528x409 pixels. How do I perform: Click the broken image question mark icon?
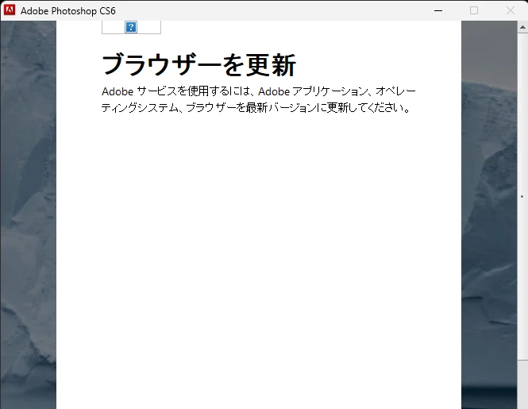131,27
